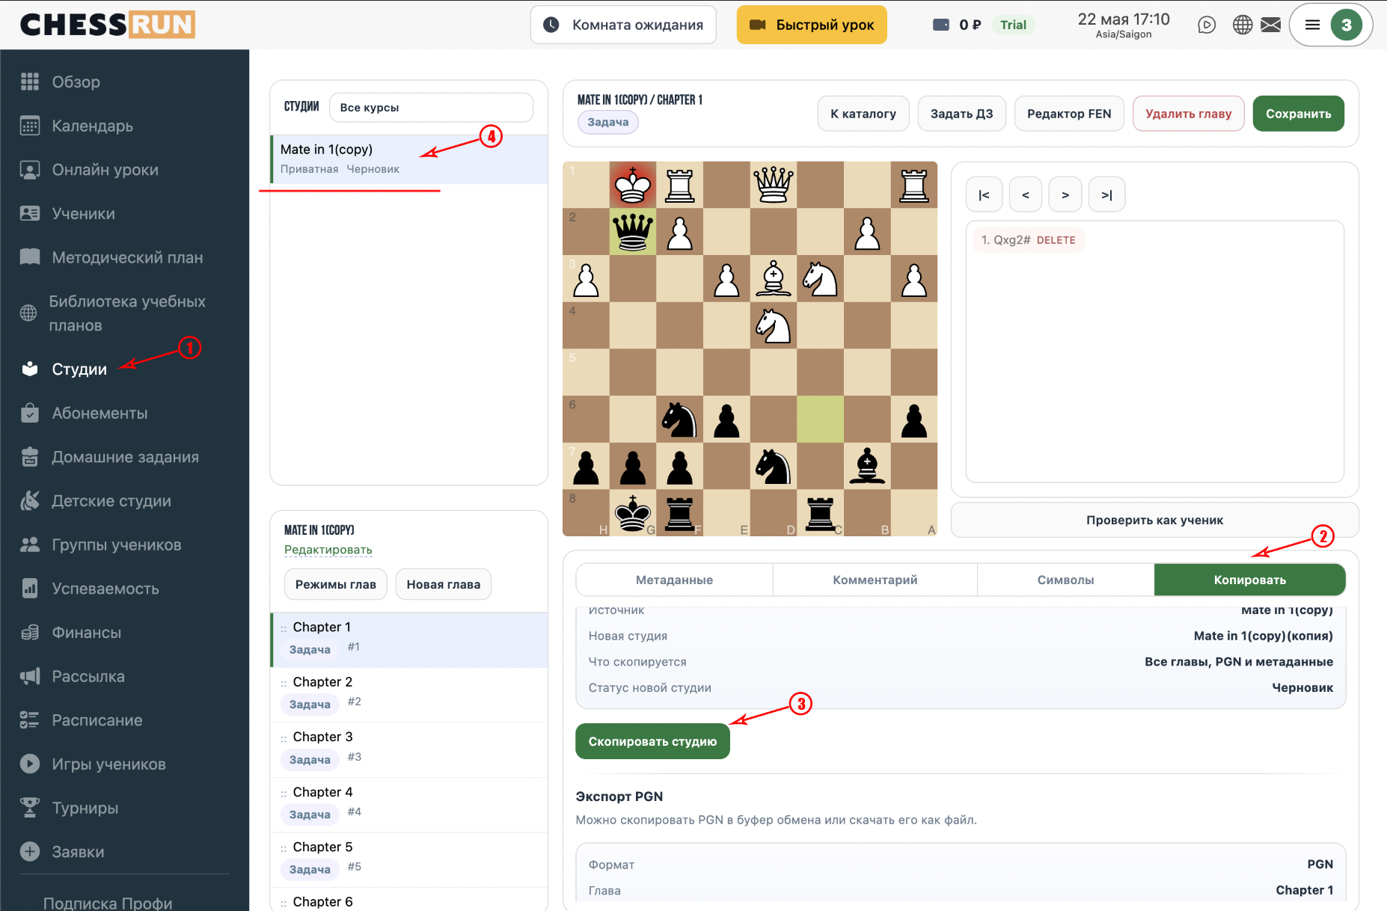This screenshot has width=1387, height=911.
Task: Click Проверить как ученик button
Action: [1154, 520]
